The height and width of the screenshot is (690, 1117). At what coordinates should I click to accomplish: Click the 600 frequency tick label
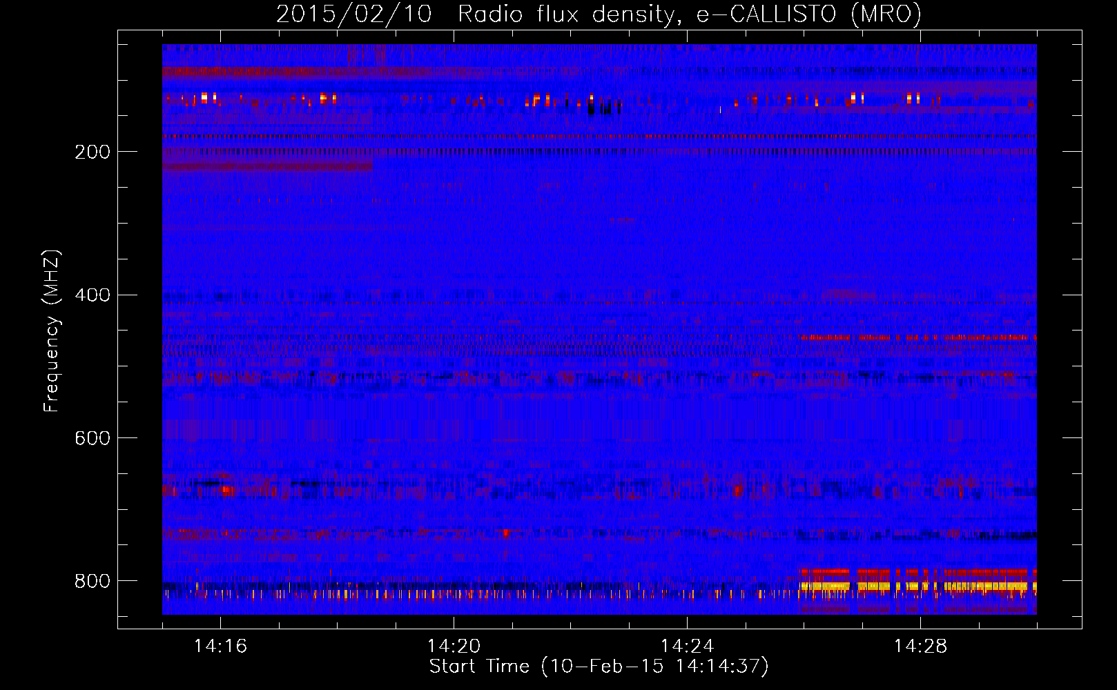coord(93,439)
